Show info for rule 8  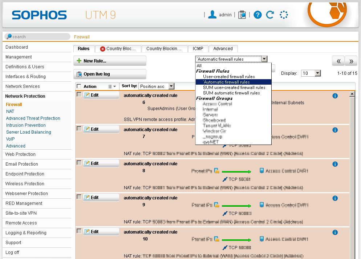(335, 164)
